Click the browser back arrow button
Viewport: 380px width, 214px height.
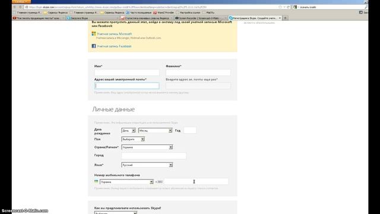click(x=15, y=7)
